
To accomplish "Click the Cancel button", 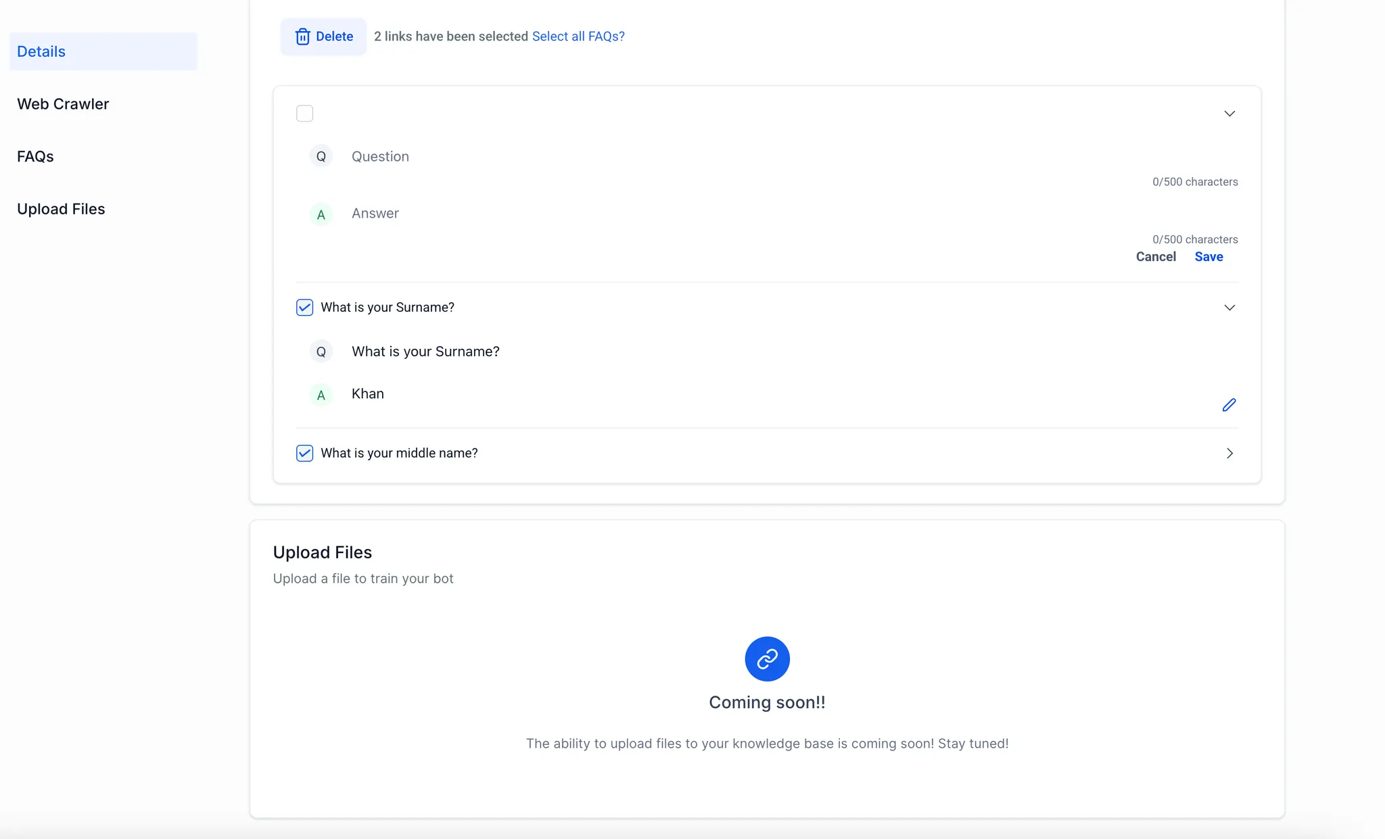I will (x=1155, y=257).
